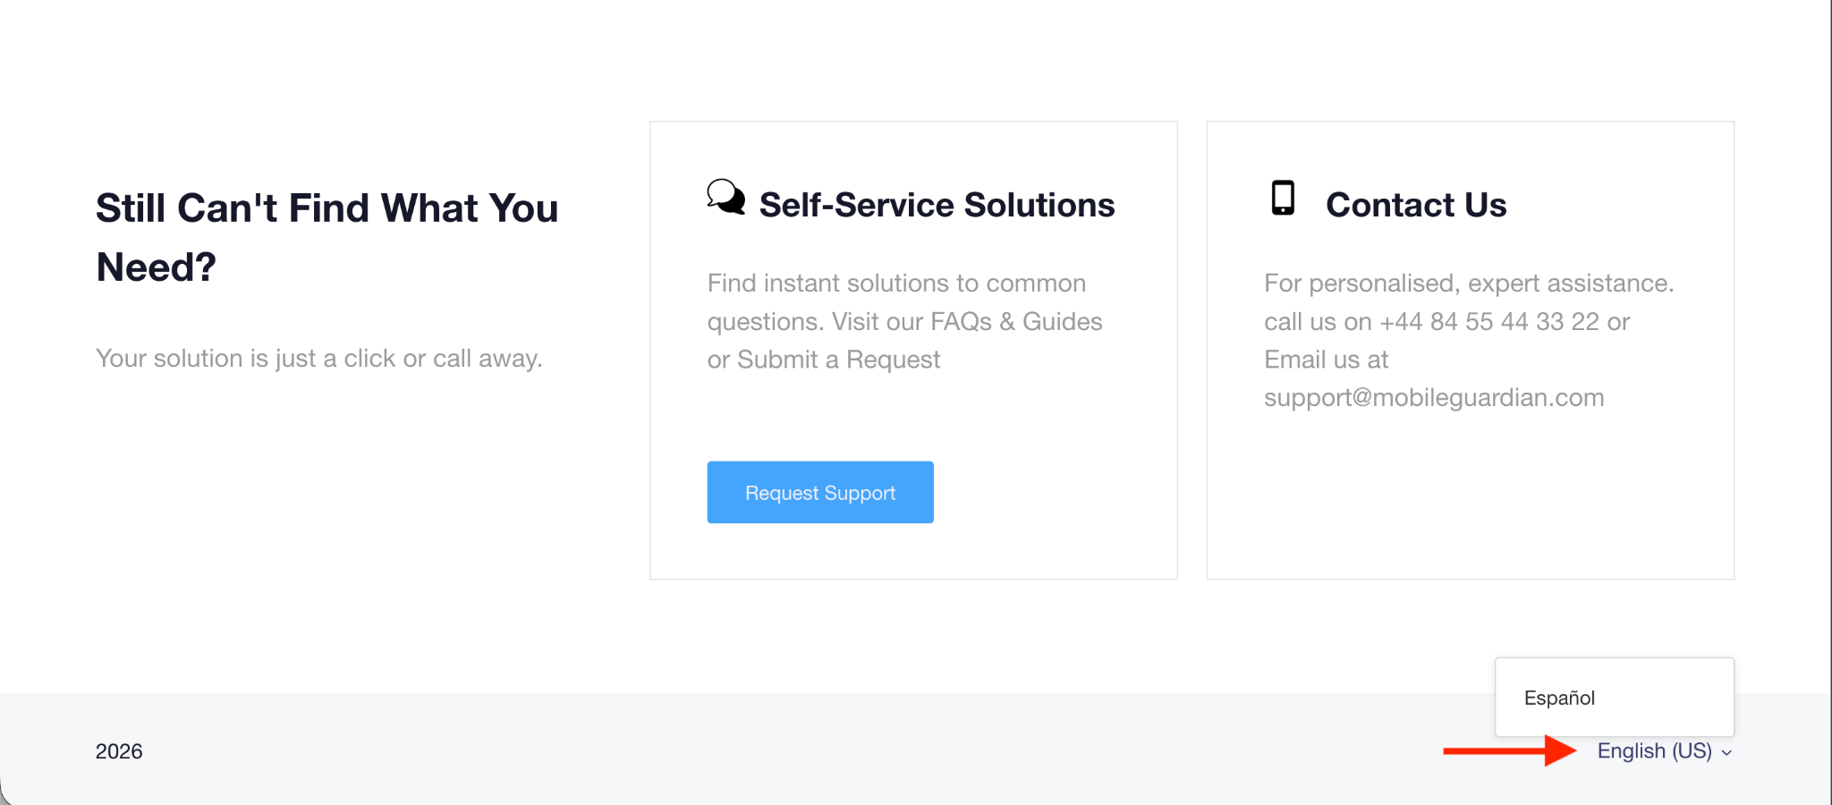This screenshot has height=805, width=1832.
Task: Select Español from the language menu
Action: [x=1559, y=698]
